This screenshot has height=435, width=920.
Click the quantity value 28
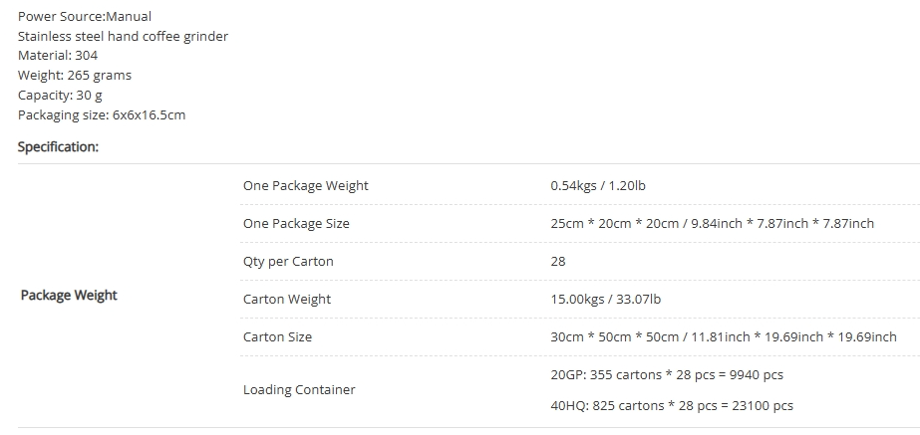[558, 262]
